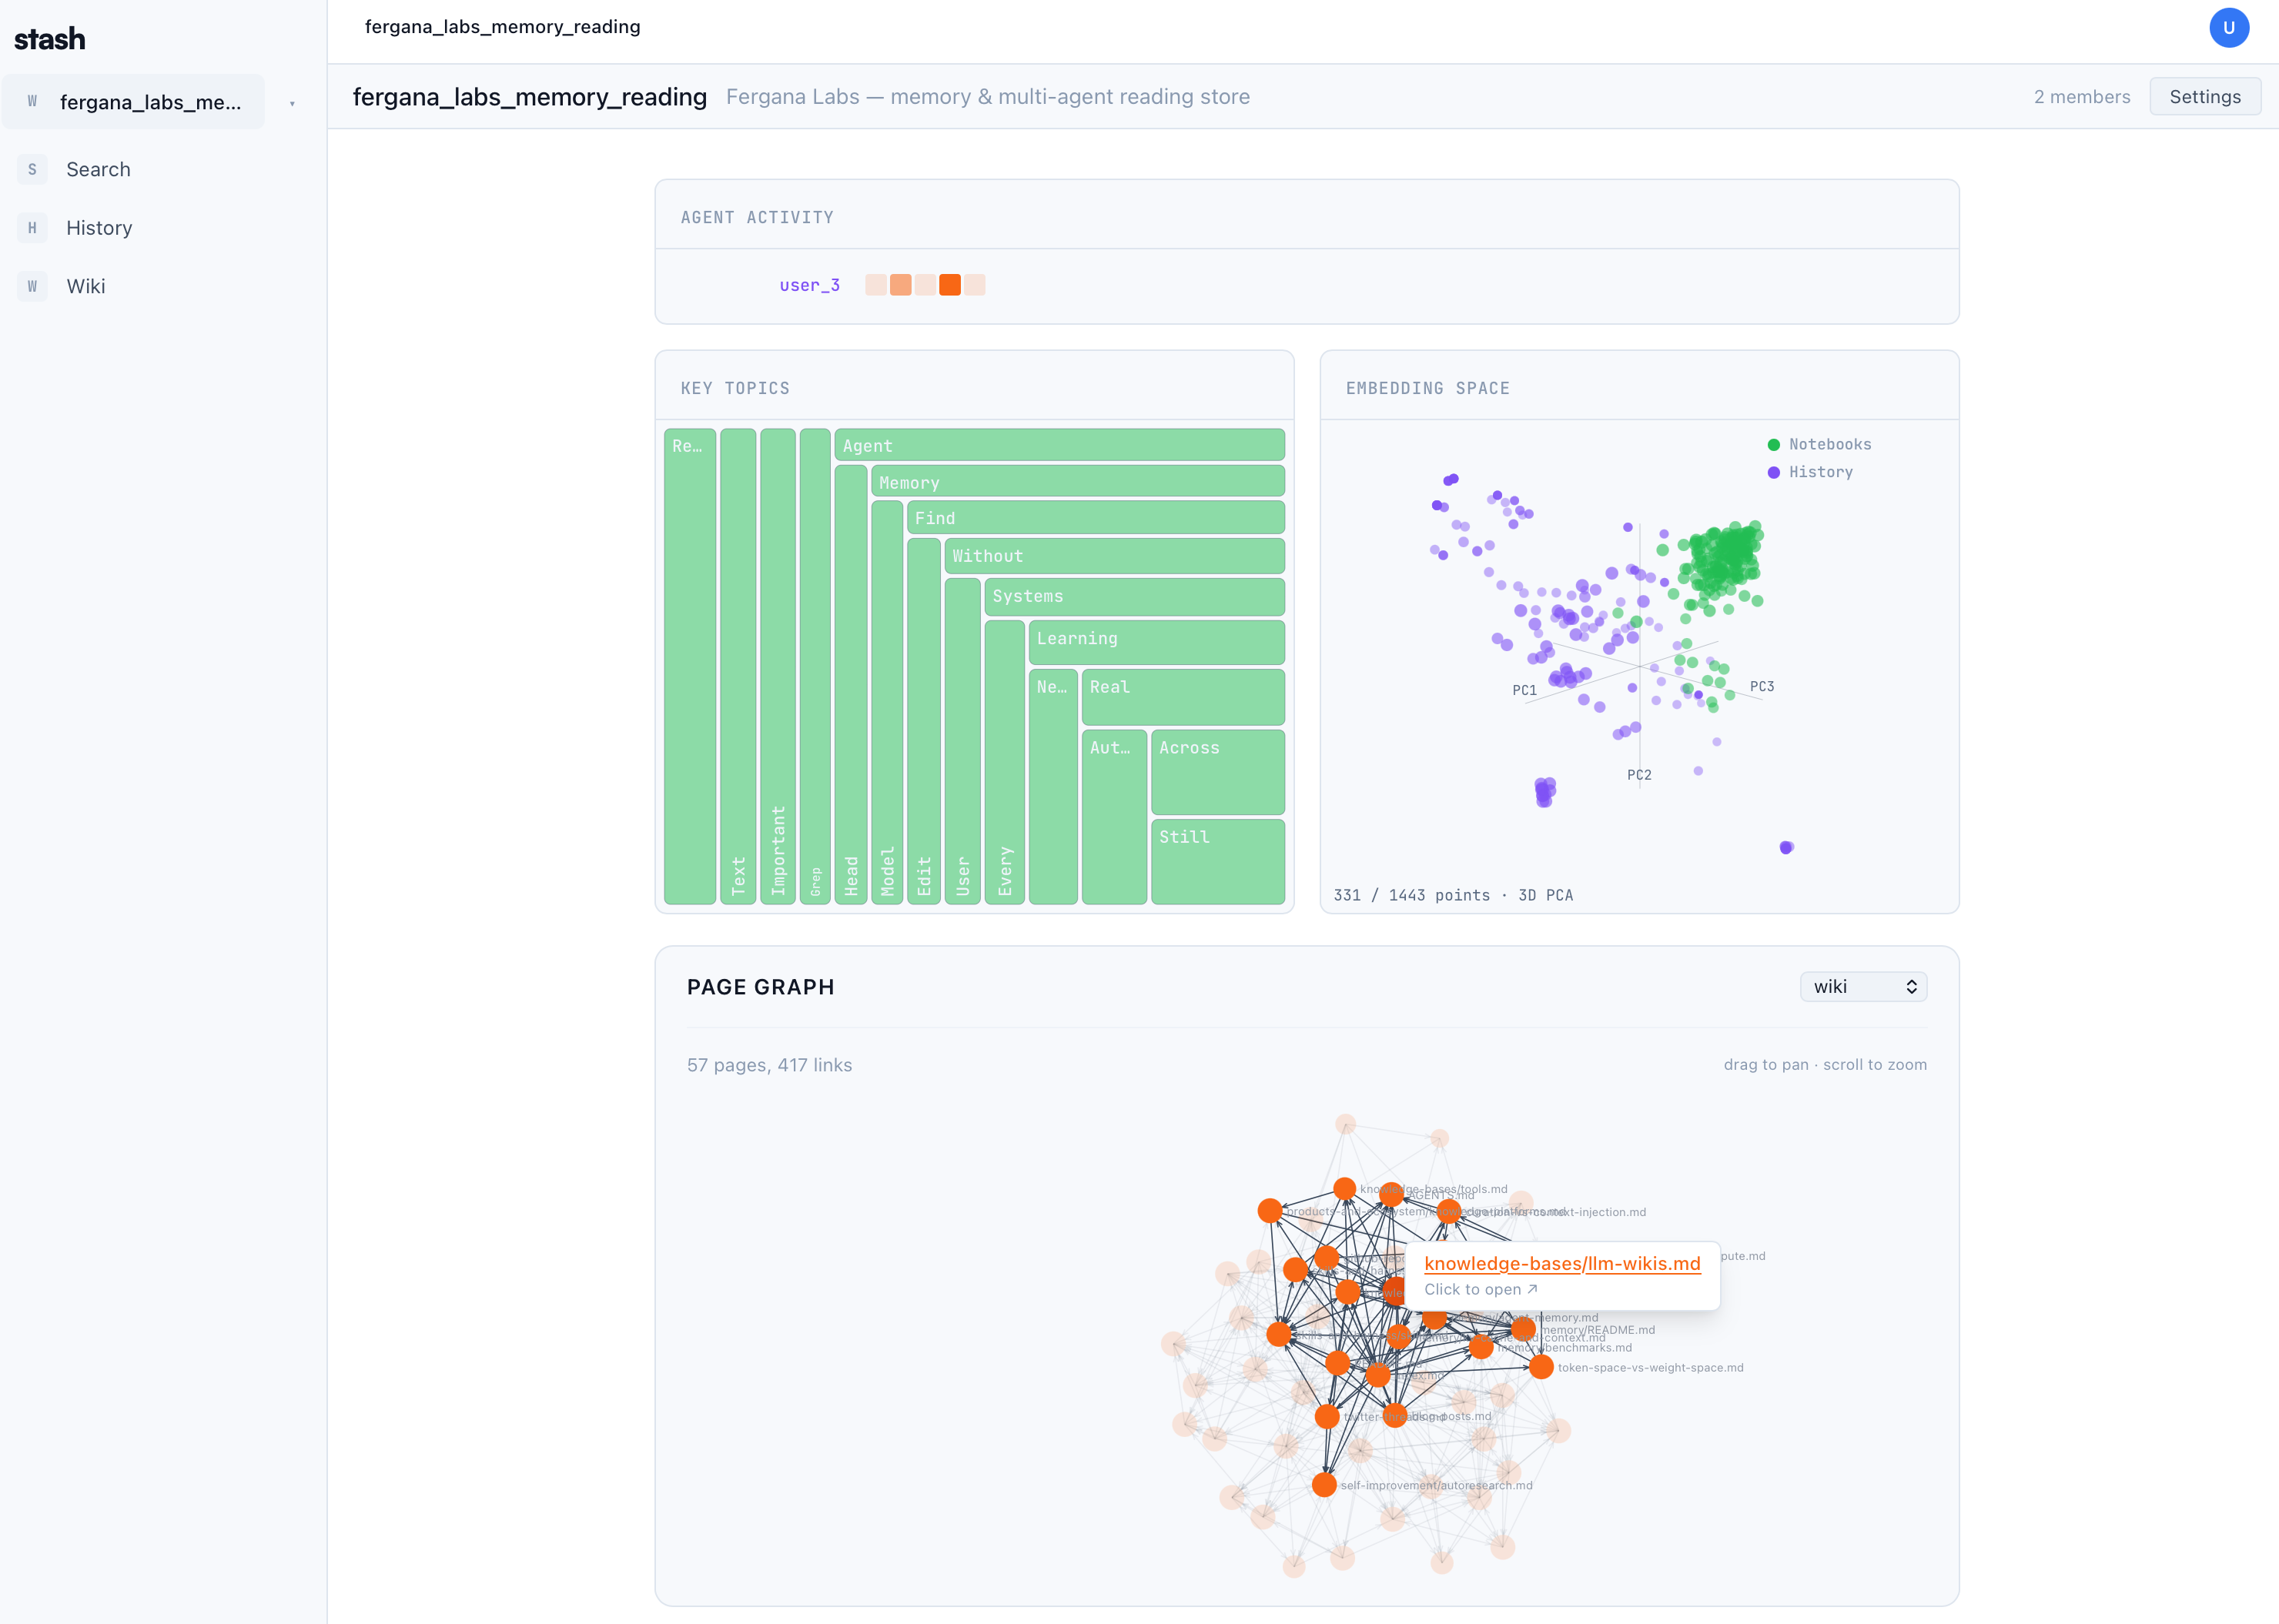Click the W icon beside Wiki
The image size is (2279, 1624).
(32, 287)
